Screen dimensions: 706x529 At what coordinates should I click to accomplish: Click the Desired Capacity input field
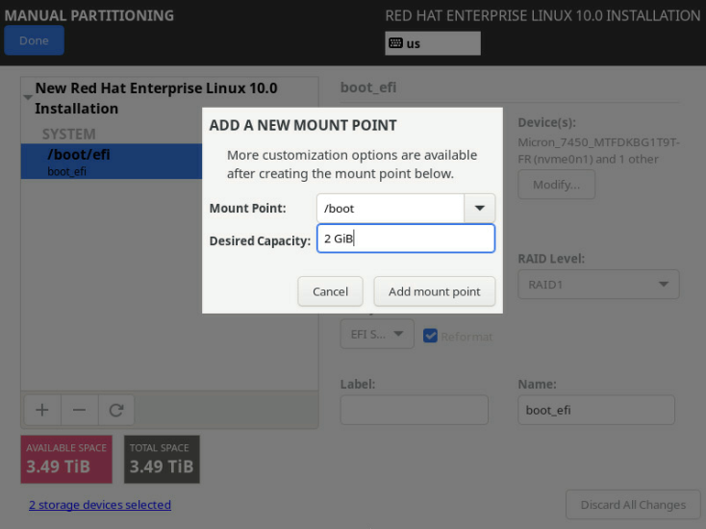[x=405, y=239]
